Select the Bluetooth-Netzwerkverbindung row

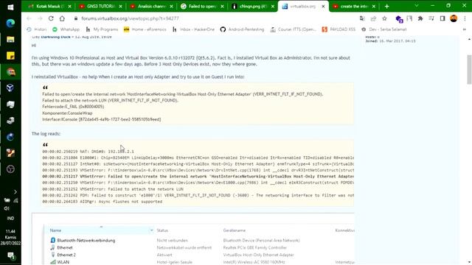coord(86,241)
